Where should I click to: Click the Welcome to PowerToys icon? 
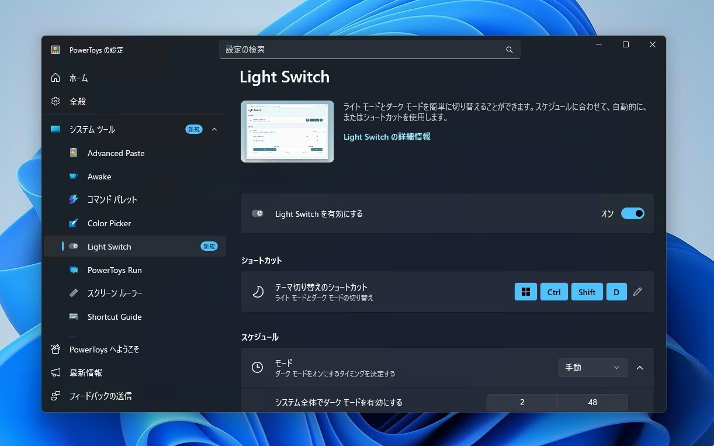(56, 349)
